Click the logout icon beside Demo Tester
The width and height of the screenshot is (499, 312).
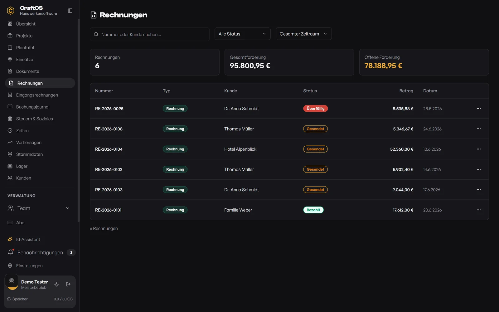[x=68, y=284]
